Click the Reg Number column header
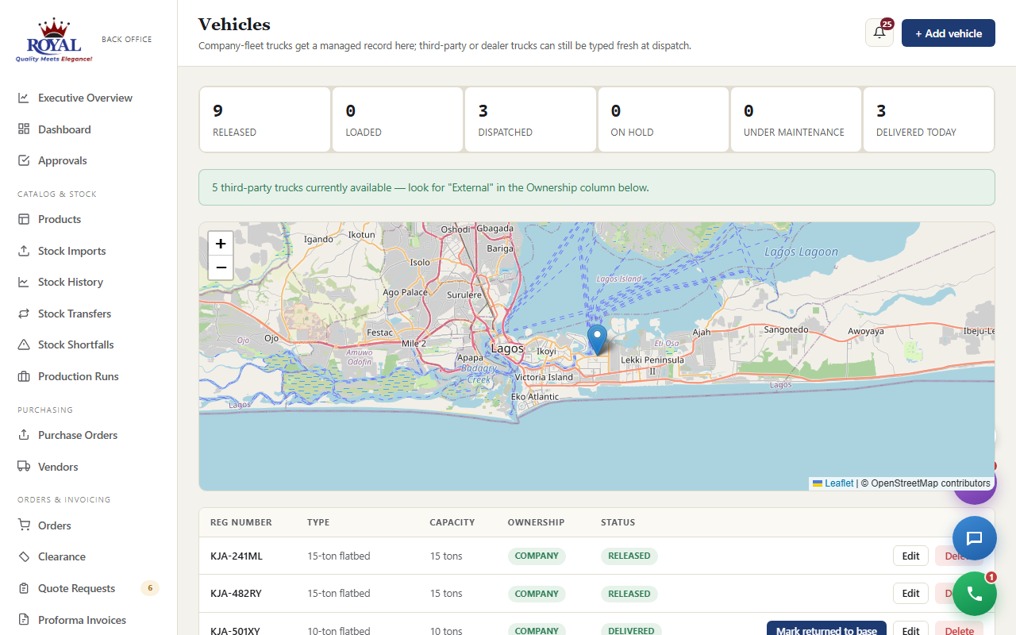 [x=241, y=522]
